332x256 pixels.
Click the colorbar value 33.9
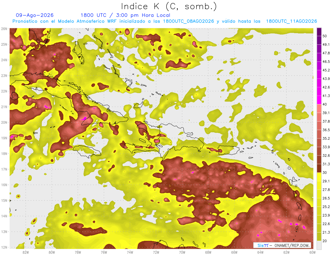[x=326, y=147]
